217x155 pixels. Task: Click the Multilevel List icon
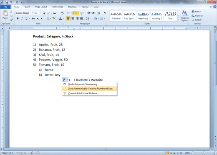81,13
